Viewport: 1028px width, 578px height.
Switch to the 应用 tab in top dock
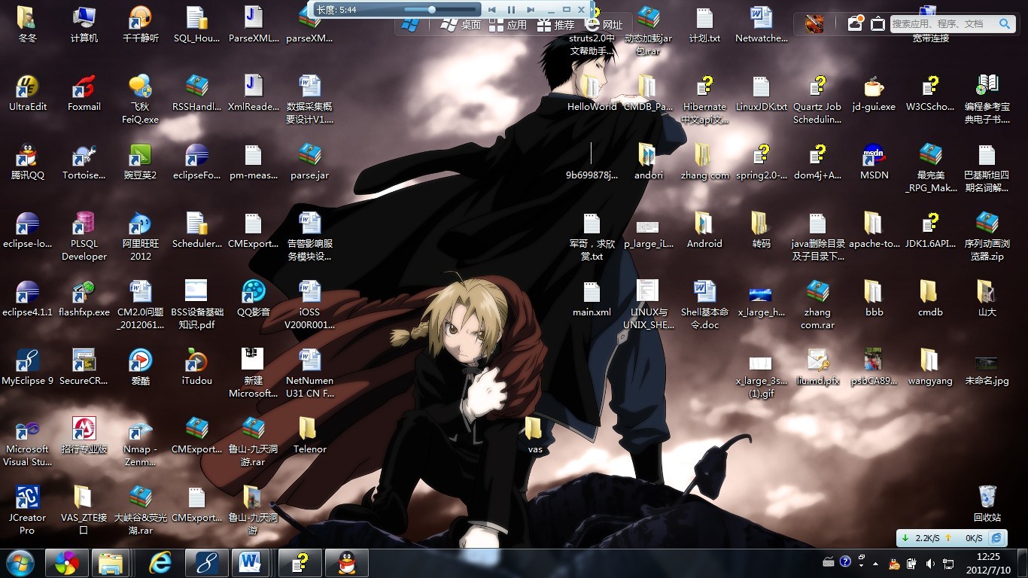(x=508, y=25)
